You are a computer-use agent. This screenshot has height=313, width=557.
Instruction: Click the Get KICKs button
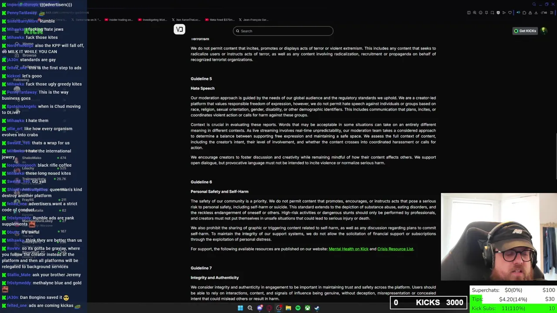coord(525,31)
